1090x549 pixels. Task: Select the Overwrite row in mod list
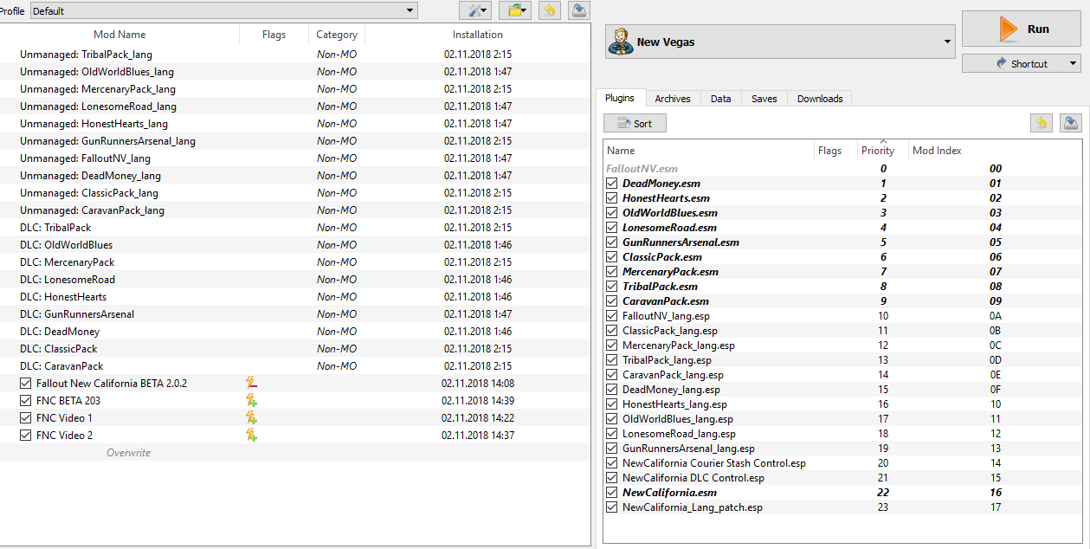click(295, 452)
